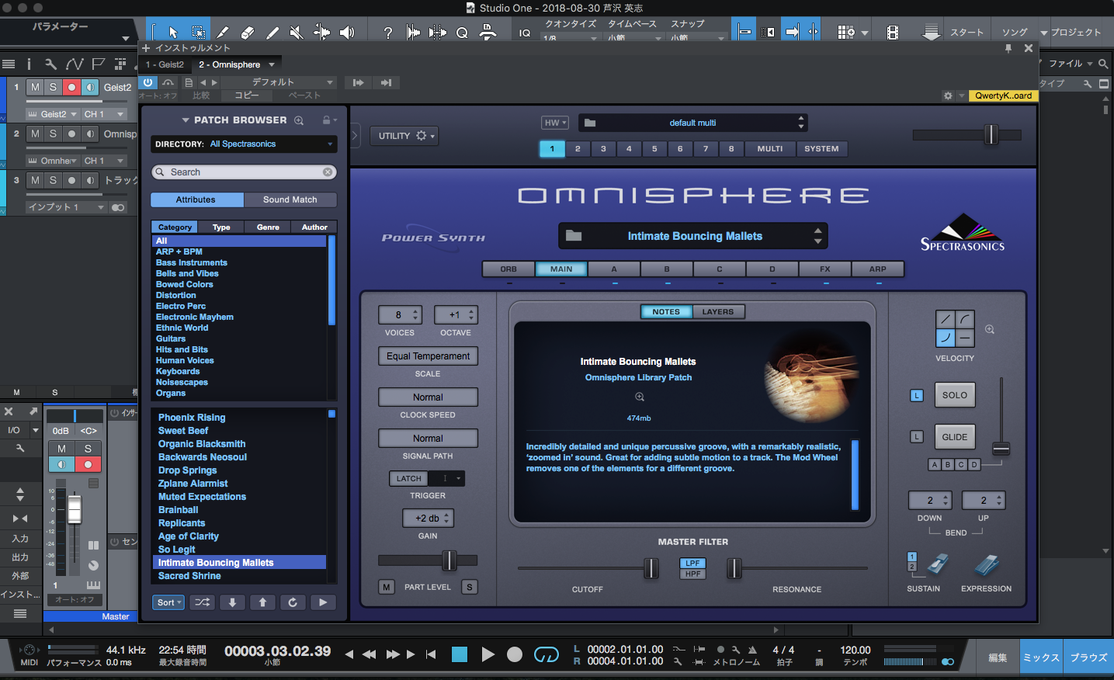Mute the part with M button
1114x680 pixels.
point(387,587)
